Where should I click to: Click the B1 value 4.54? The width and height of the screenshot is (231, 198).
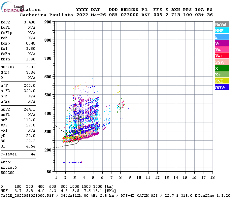[x=31, y=146]
